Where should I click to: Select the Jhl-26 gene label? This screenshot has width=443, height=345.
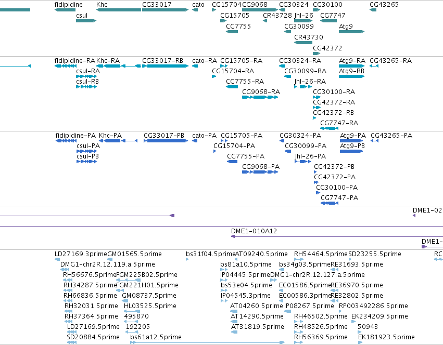tap(303, 16)
